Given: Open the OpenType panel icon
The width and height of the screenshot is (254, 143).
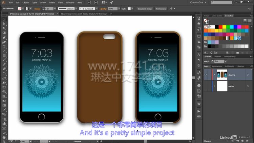Looking at the screenshot, I should click(199, 65).
